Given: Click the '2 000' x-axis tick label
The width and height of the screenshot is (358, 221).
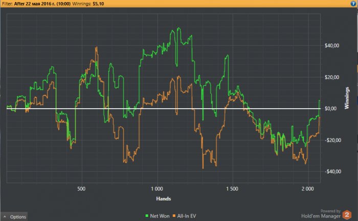Looking at the screenshot, I should pos(307,189).
